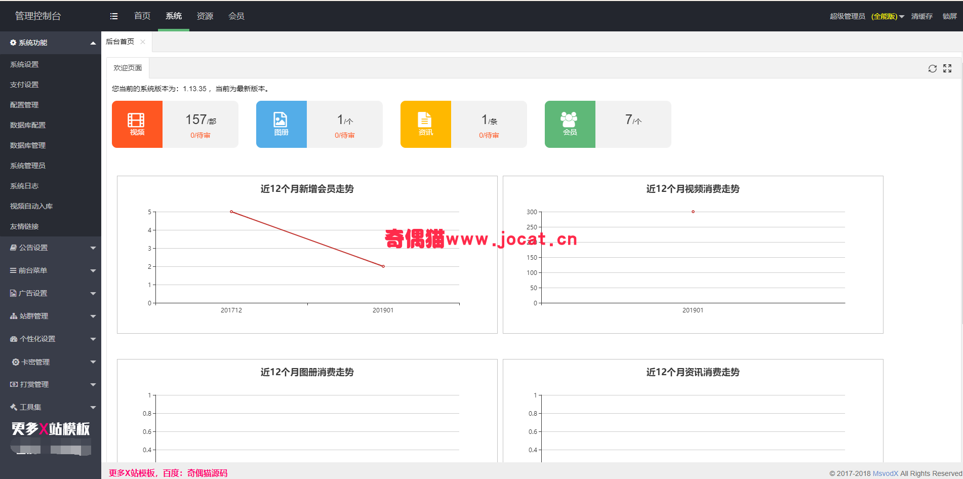Screen dimensions: 963x479
Task: Click the sitemap icon beside 站群管理
Action: click(14, 316)
